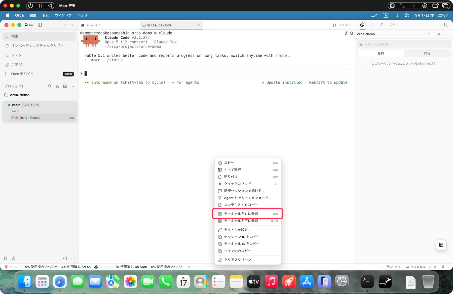Go forward with the right arrow
Viewport: 453px width, 294px height.
[x=72, y=25]
